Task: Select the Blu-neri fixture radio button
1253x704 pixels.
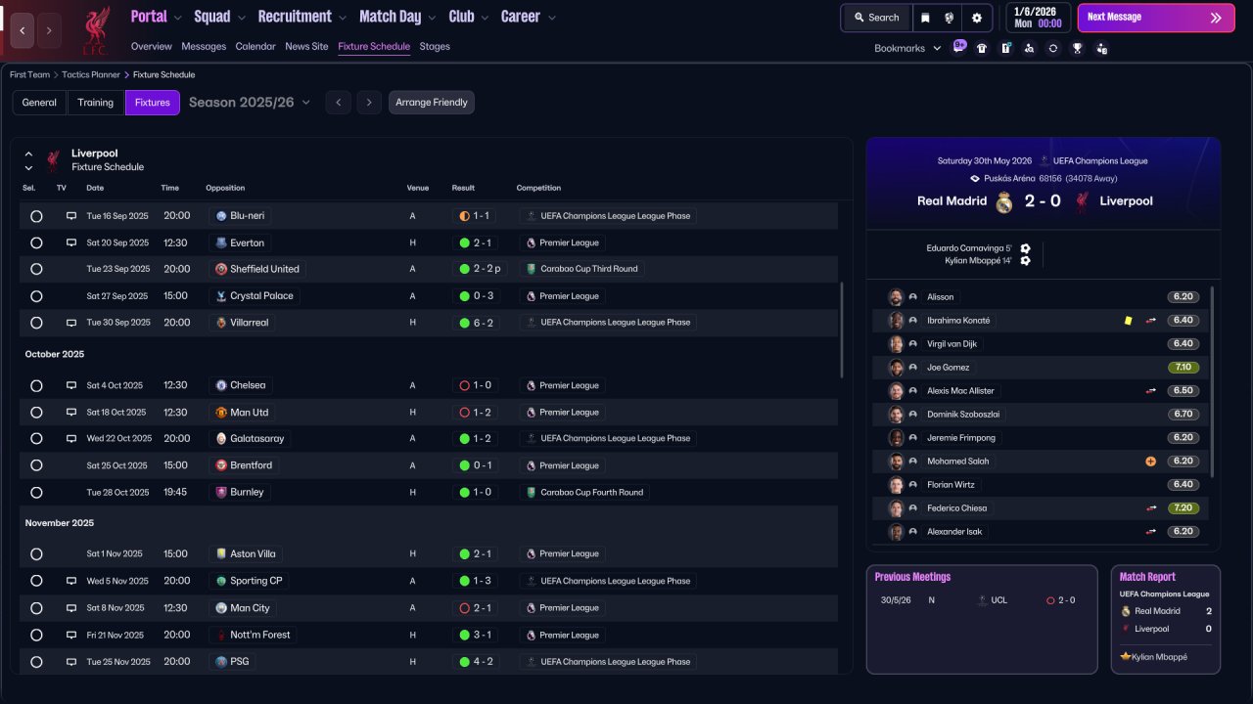Action: click(36, 216)
